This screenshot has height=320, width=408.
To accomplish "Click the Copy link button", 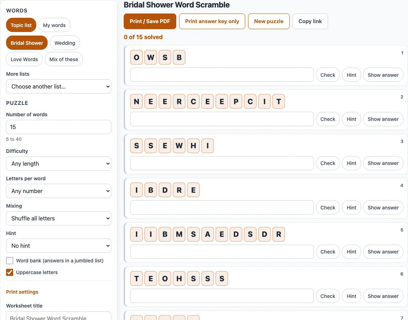I will pos(310,21).
